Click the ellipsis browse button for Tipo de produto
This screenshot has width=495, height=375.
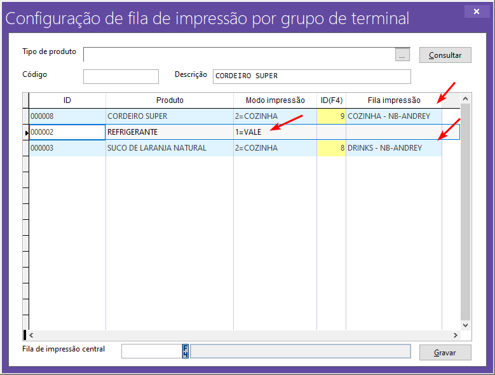(403, 55)
